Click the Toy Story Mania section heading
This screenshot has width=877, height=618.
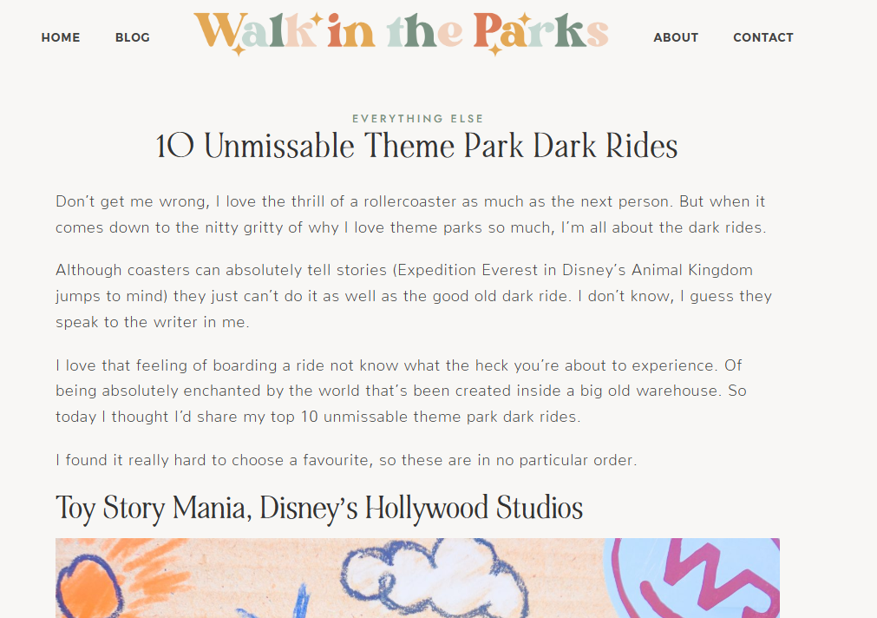(x=319, y=508)
